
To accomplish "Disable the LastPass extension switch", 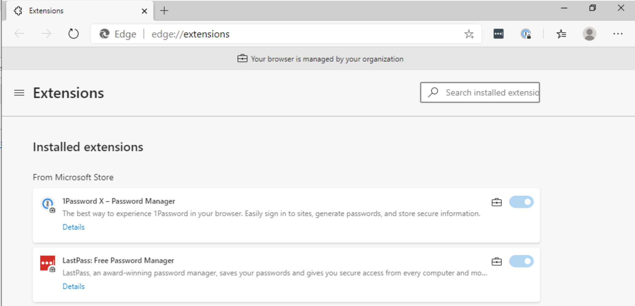I will pos(521,261).
